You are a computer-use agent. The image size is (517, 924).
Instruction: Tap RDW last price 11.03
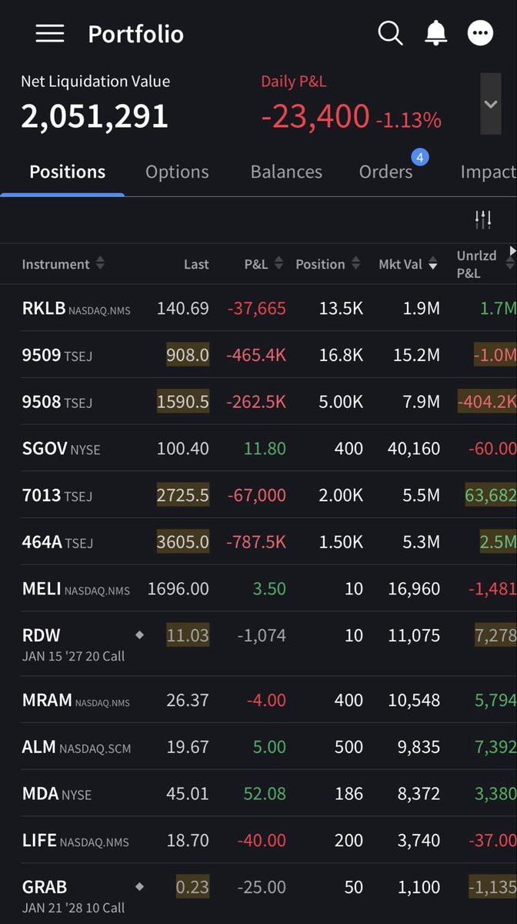[188, 635]
